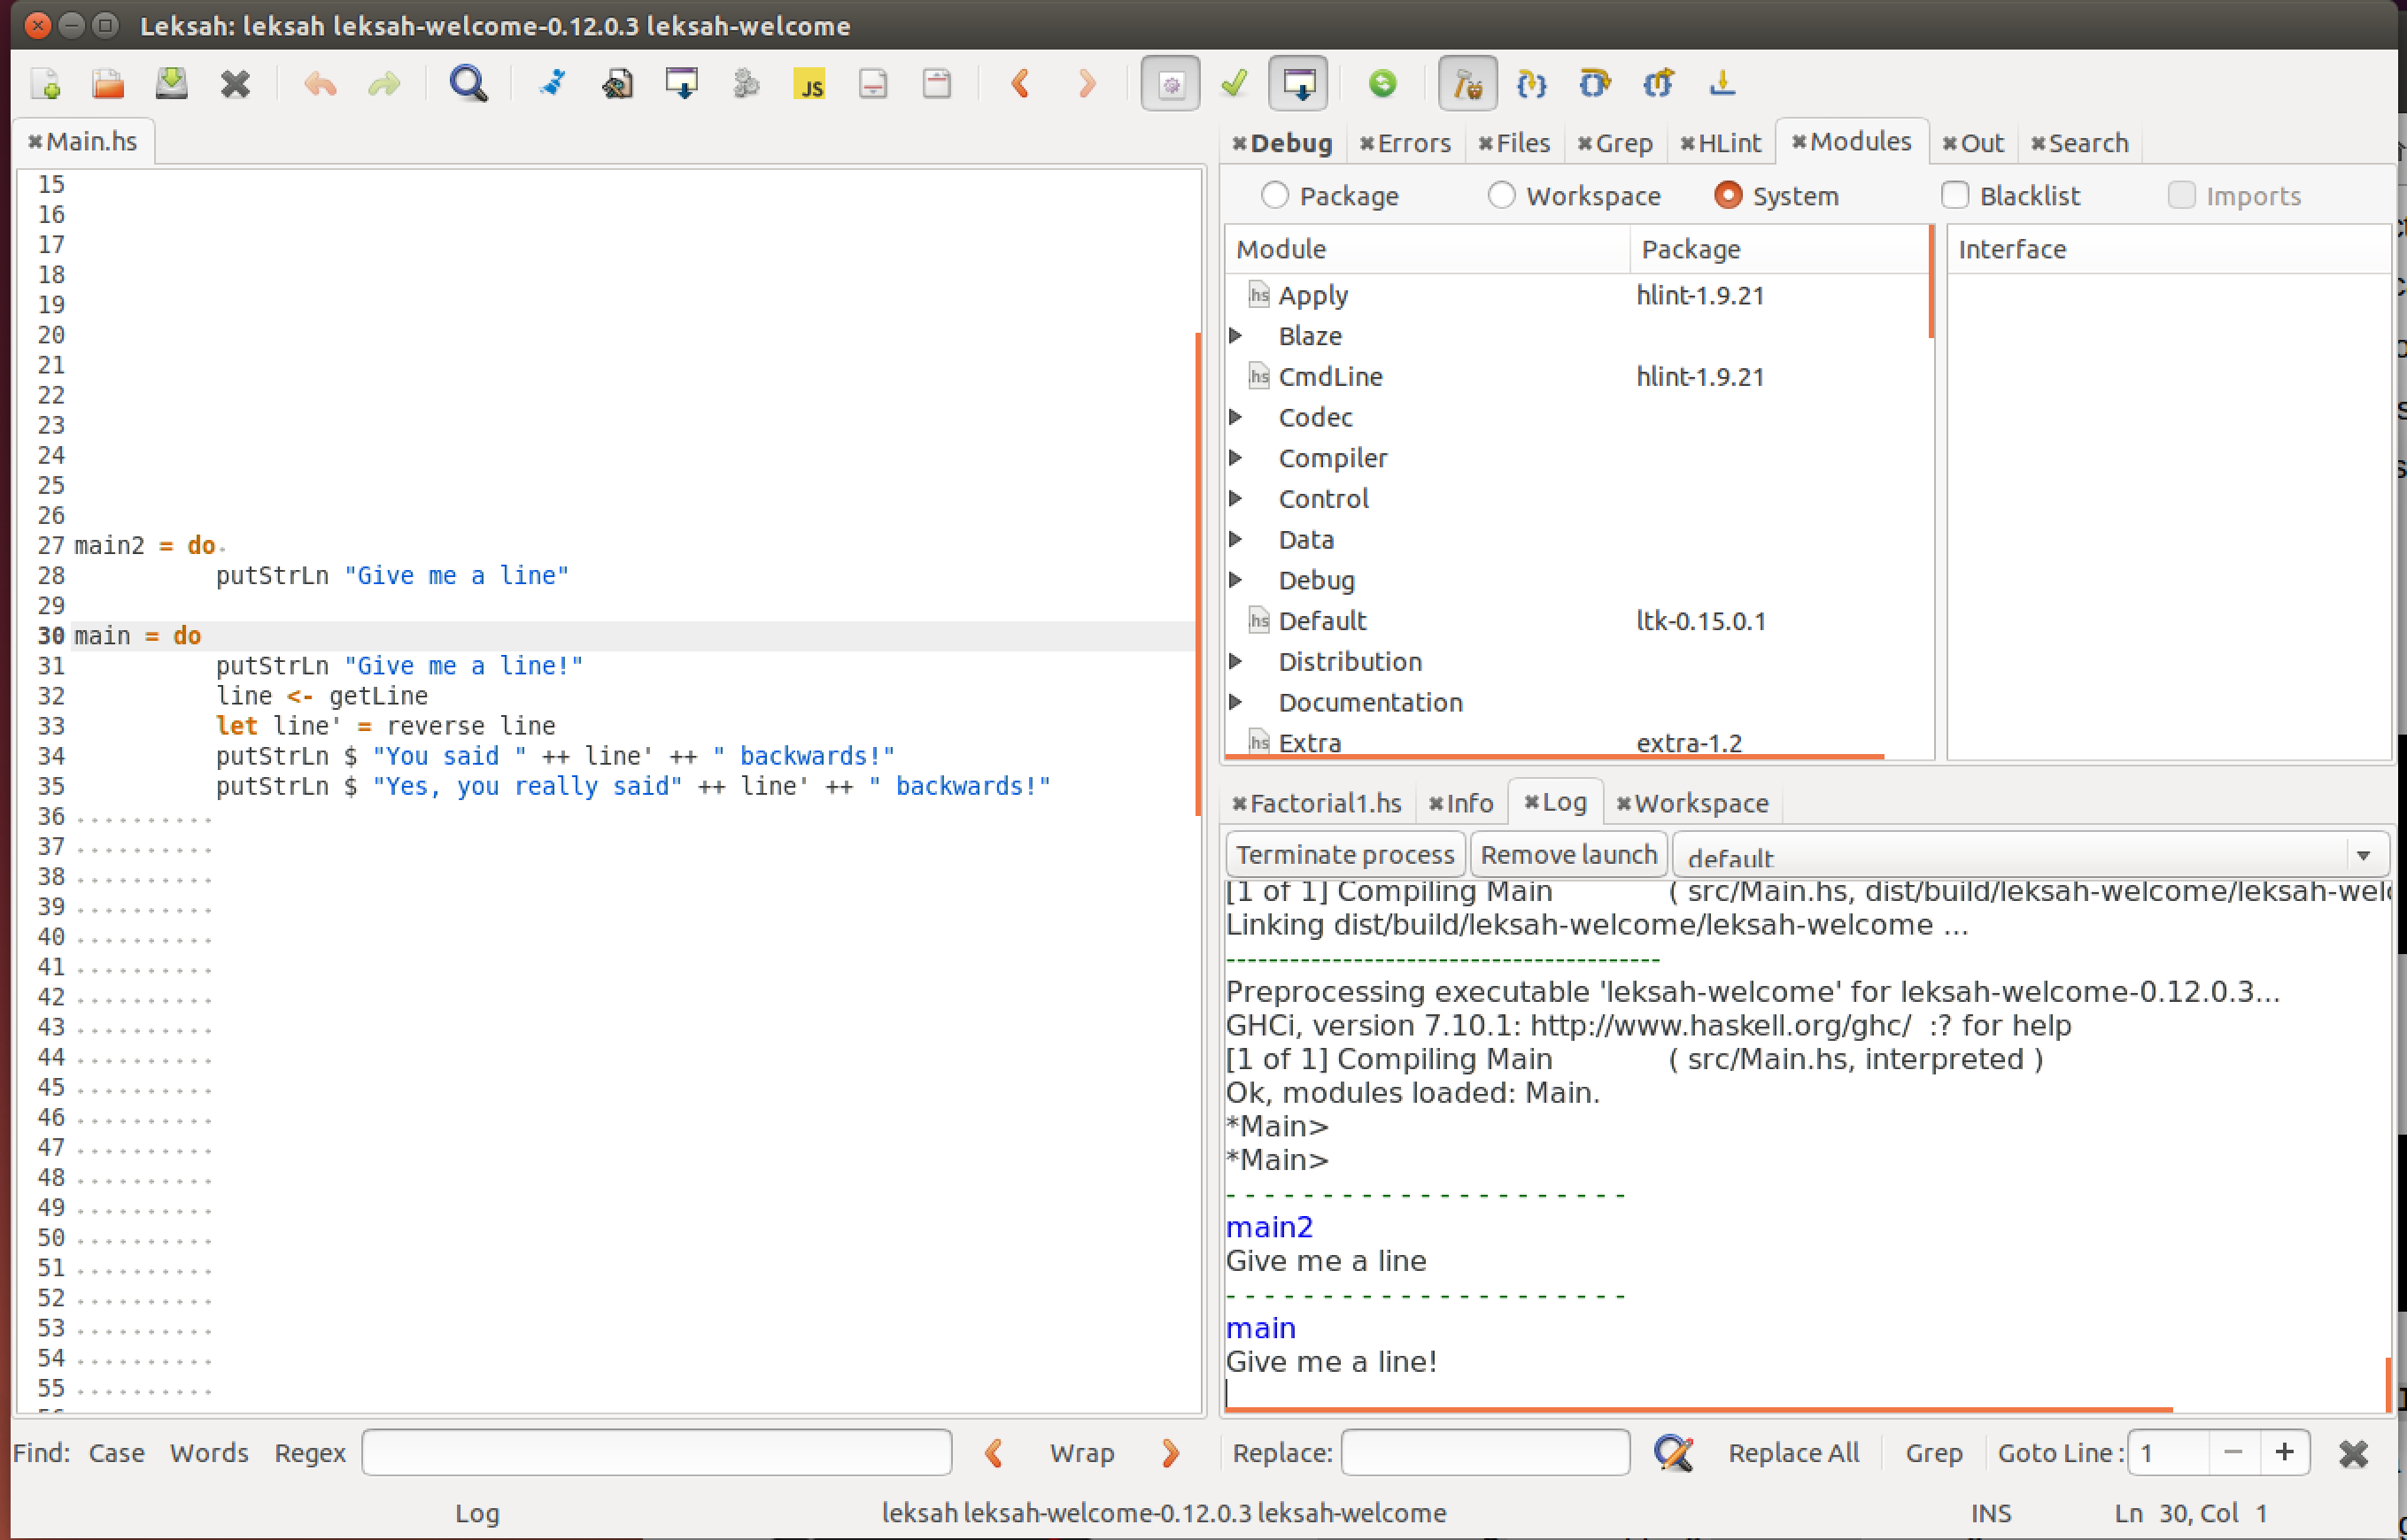2407x1540 pixels.
Task: Click the blue broom clean icon
Action: click(x=551, y=83)
